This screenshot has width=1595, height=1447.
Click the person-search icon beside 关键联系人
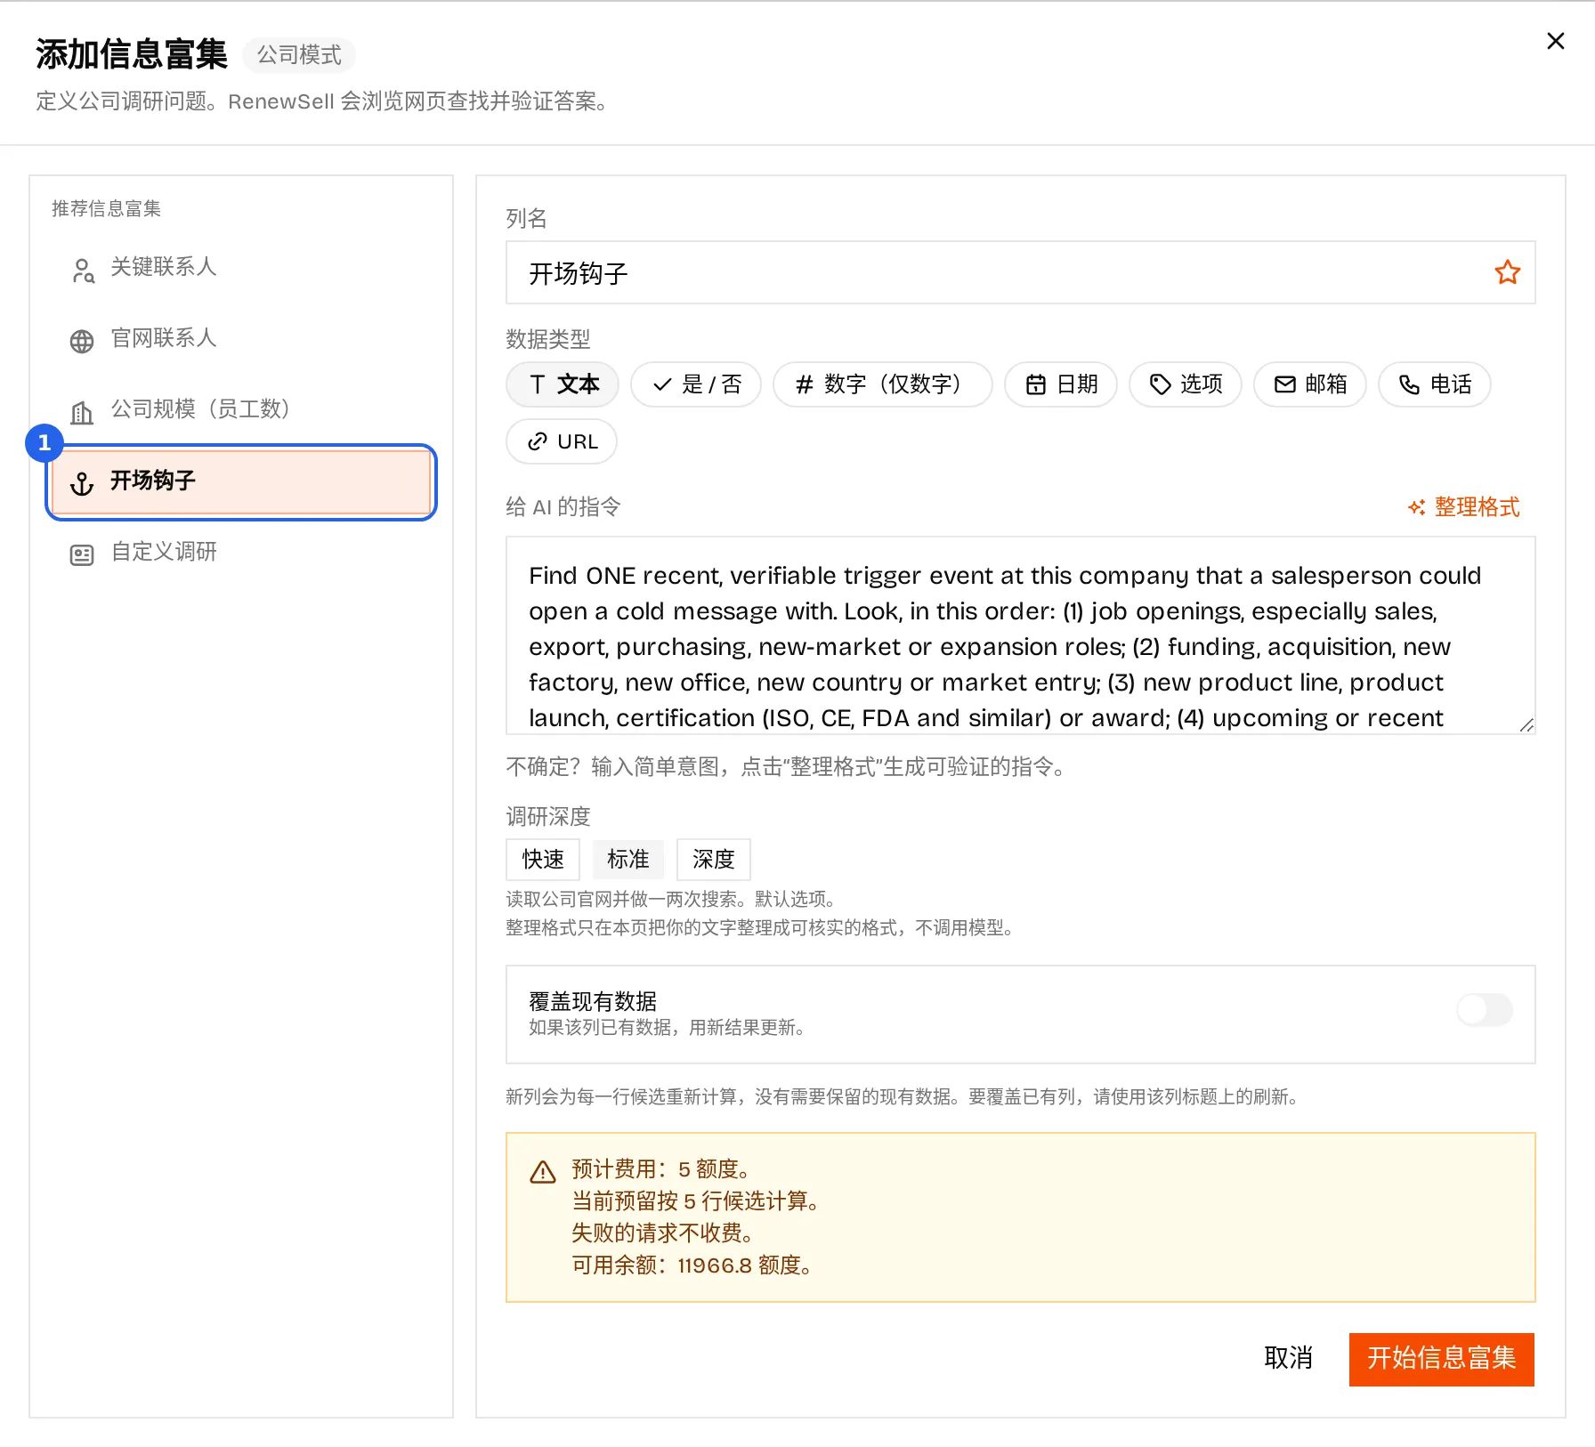pos(83,270)
